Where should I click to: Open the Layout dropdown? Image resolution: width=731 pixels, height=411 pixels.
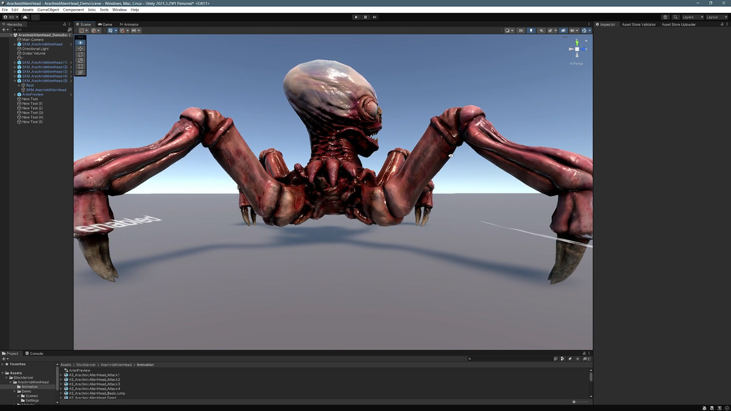716,17
